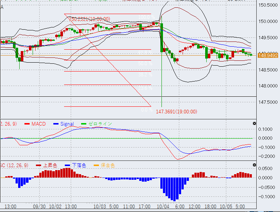Viewport: 280px width, 212px height.
Task: Click the red MACD legend swatch
Action: (27, 124)
